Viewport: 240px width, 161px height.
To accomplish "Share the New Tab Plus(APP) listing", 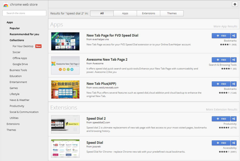I will (x=234, y=84).
